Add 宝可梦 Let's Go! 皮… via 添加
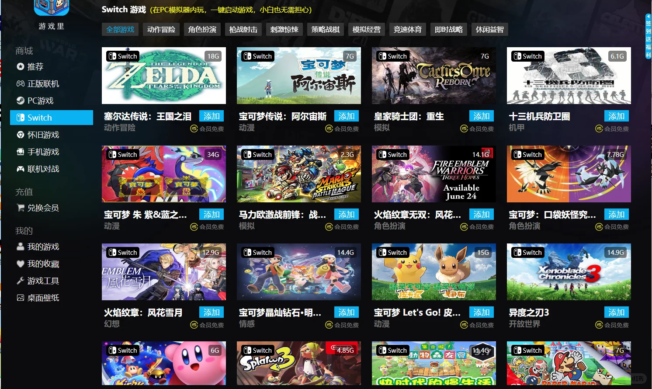This screenshot has height=389, width=652. click(482, 312)
